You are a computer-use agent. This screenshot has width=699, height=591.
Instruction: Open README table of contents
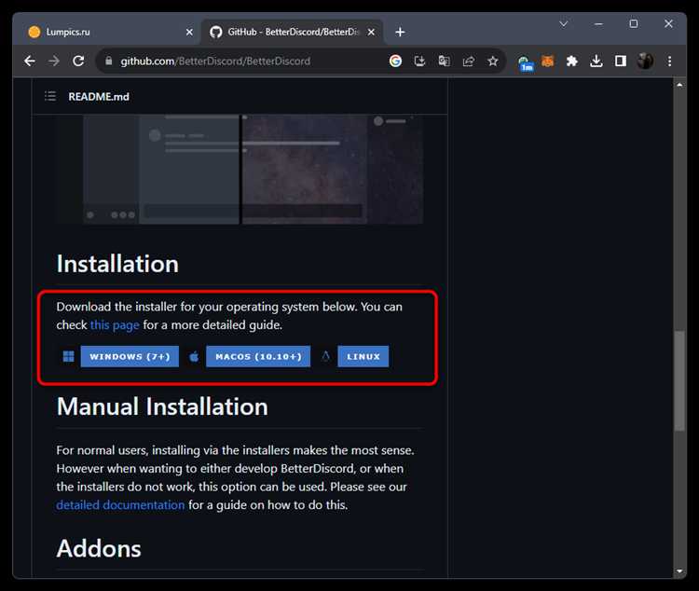tap(50, 96)
